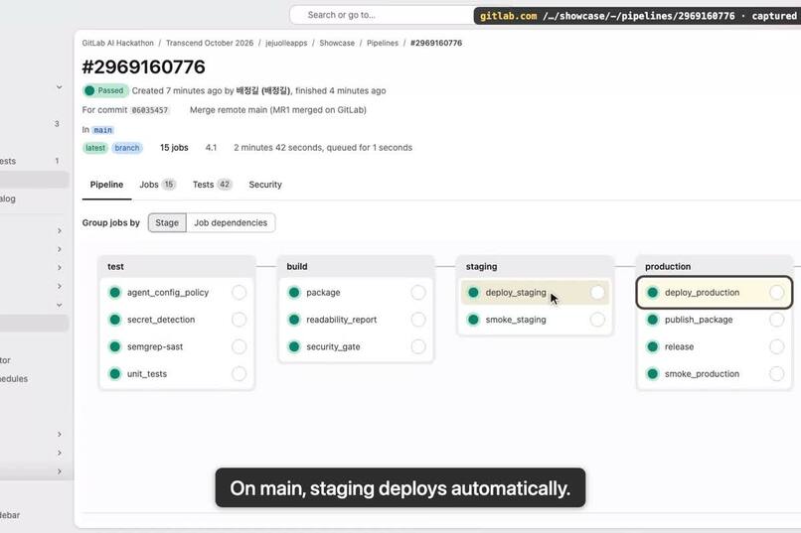Image resolution: width=801 pixels, height=533 pixels.
Task: Click the commit message Merge remote main
Action: click(x=278, y=109)
